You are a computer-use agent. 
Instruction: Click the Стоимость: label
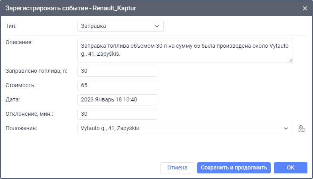pos(20,85)
